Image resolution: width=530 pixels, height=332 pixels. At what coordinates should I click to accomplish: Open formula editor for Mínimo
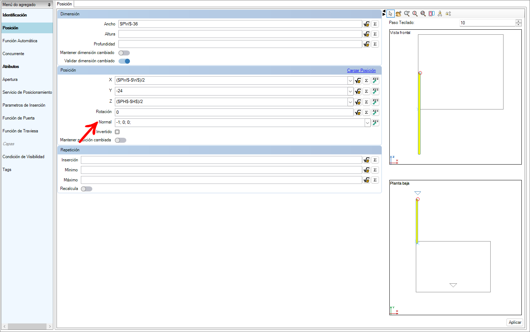tap(366, 170)
